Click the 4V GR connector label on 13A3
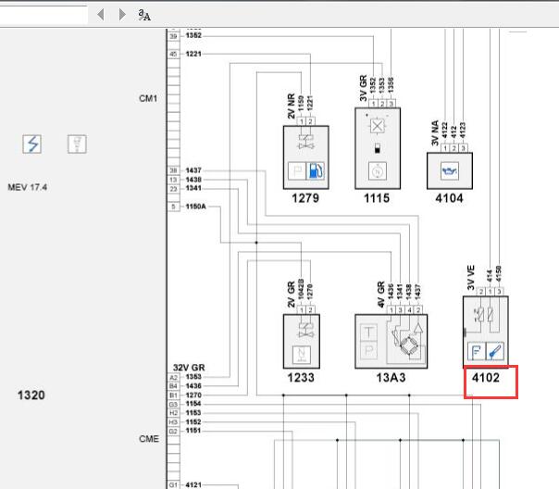 380,295
